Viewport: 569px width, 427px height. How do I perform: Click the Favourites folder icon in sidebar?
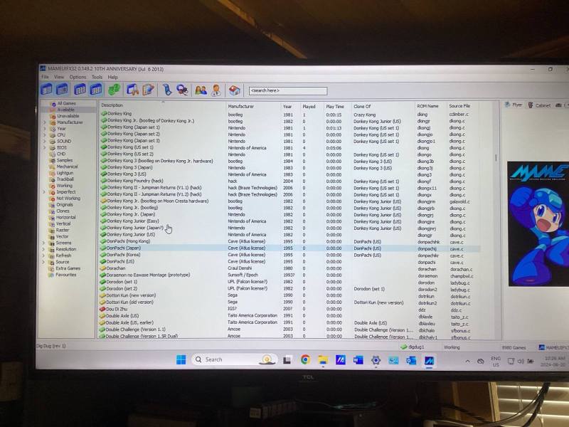[x=51, y=275]
